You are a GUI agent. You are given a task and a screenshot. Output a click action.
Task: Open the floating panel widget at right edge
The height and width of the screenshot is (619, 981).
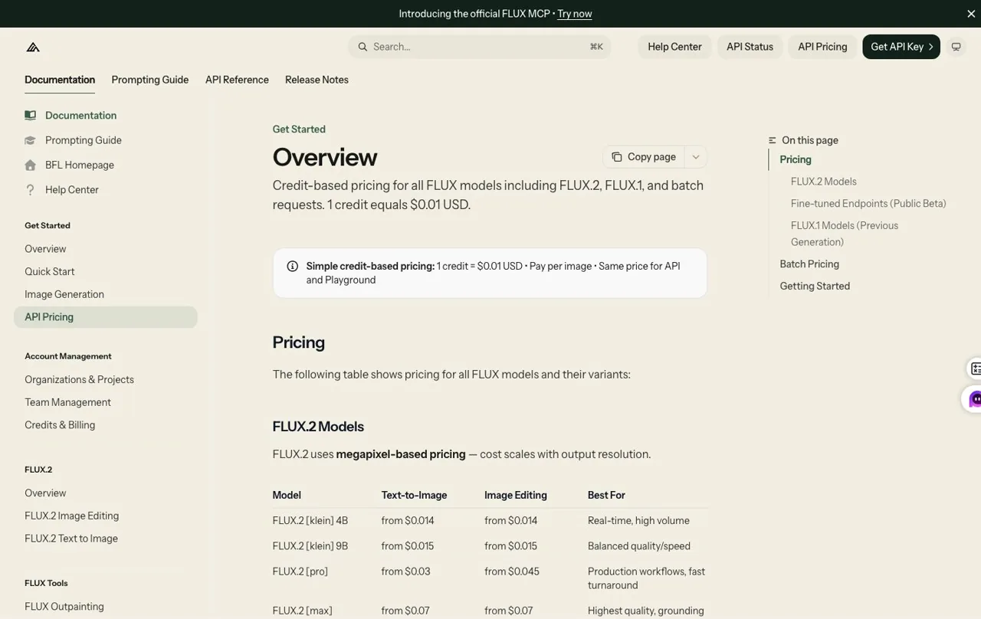pyautogui.click(x=974, y=368)
